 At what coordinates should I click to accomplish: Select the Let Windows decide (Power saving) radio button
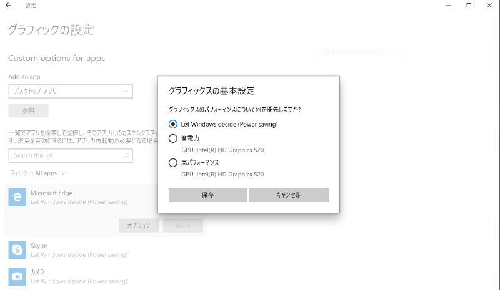[173, 124]
